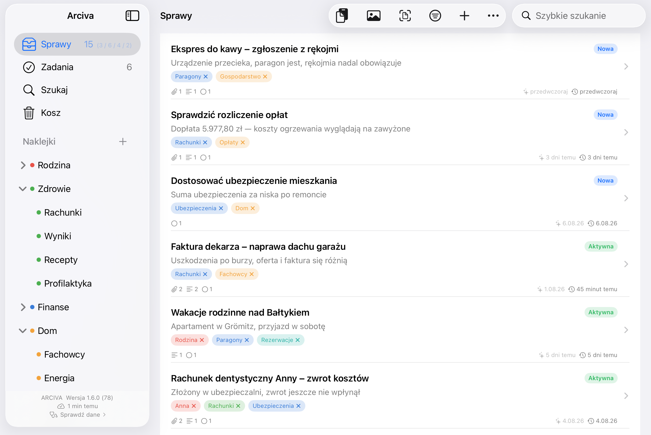This screenshot has height=435, width=651.
Task: Select the Profilaktyka label
Action: pos(68,284)
